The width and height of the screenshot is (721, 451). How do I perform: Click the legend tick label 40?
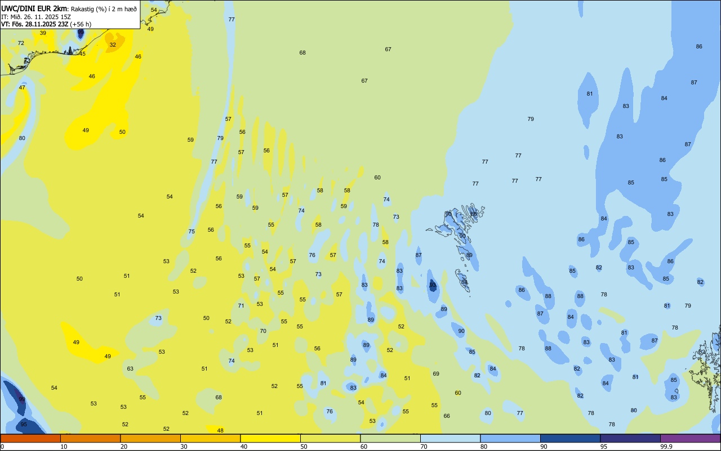(x=244, y=447)
